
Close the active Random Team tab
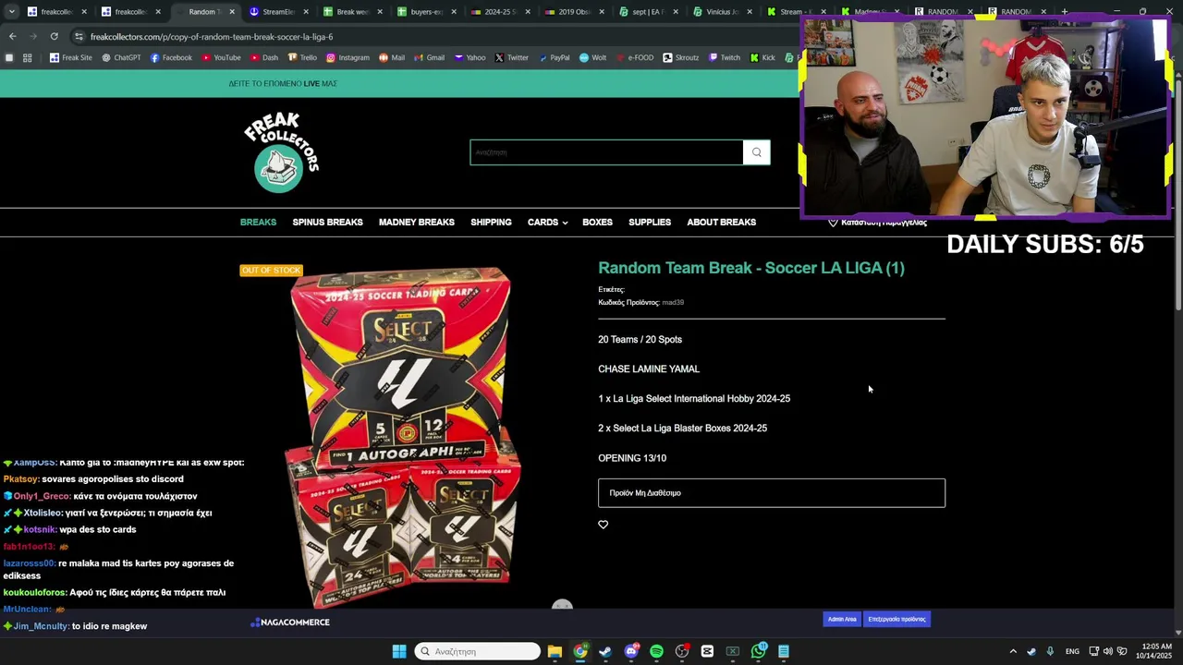click(231, 12)
